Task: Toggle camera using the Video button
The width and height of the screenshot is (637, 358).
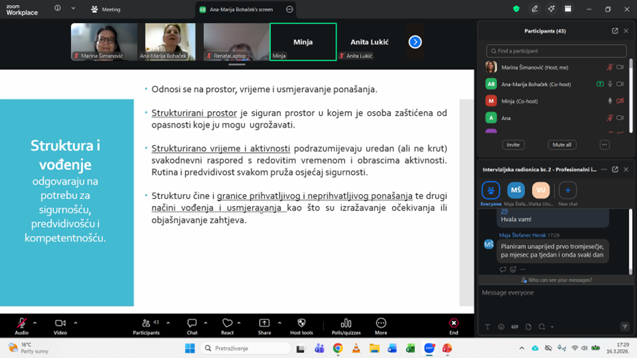Action: click(x=60, y=324)
